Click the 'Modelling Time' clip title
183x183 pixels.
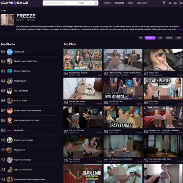165,130
